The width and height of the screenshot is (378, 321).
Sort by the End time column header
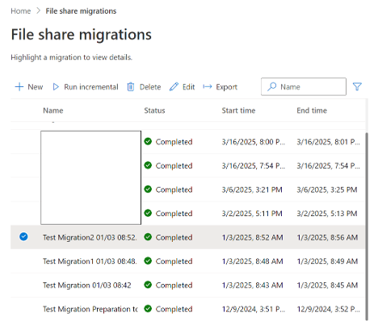pos(312,110)
